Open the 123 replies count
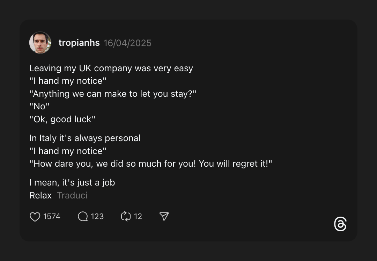Viewport: 377px width, 261px height. click(x=97, y=217)
